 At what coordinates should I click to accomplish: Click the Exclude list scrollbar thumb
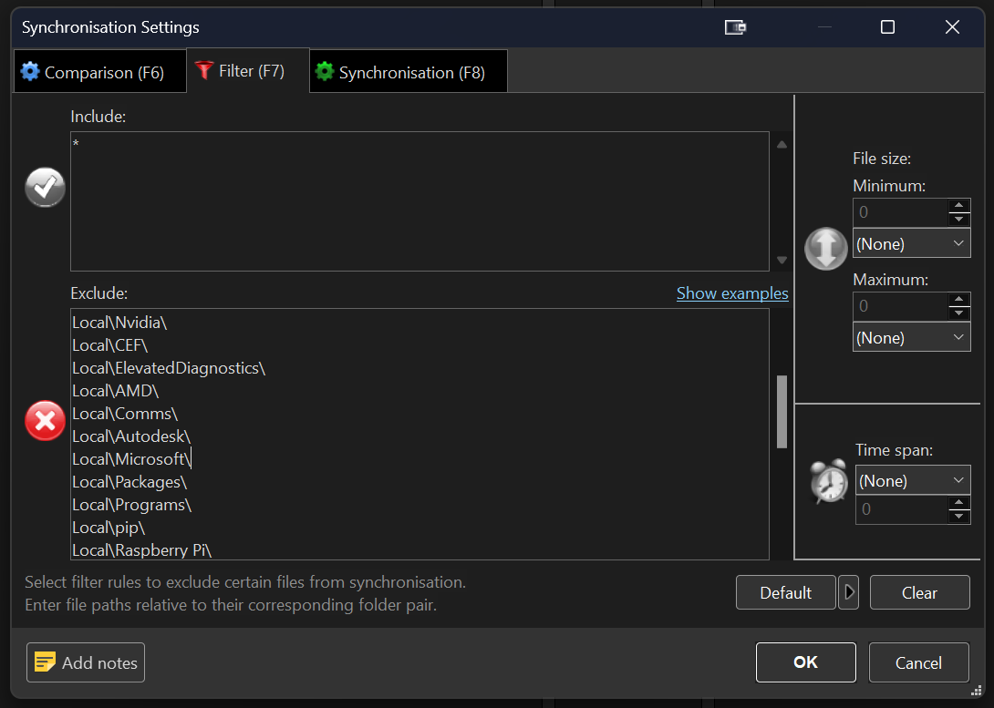tap(782, 412)
